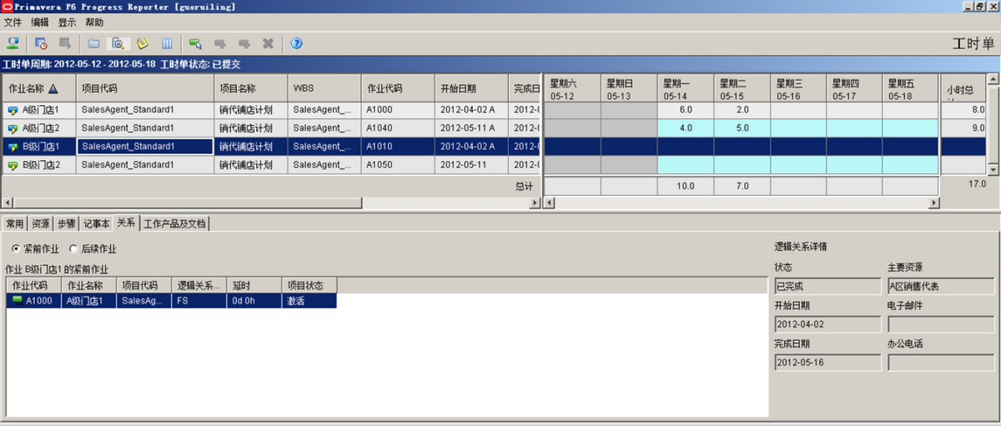The height and width of the screenshot is (426, 1001).
Task: Click the vertical scrollbar up arrow
Action: (993, 80)
